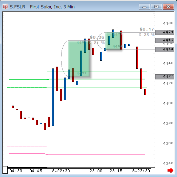Click the solid green horizontal line
The height and width of the screenshot is (177, 177).
(77, 79)
